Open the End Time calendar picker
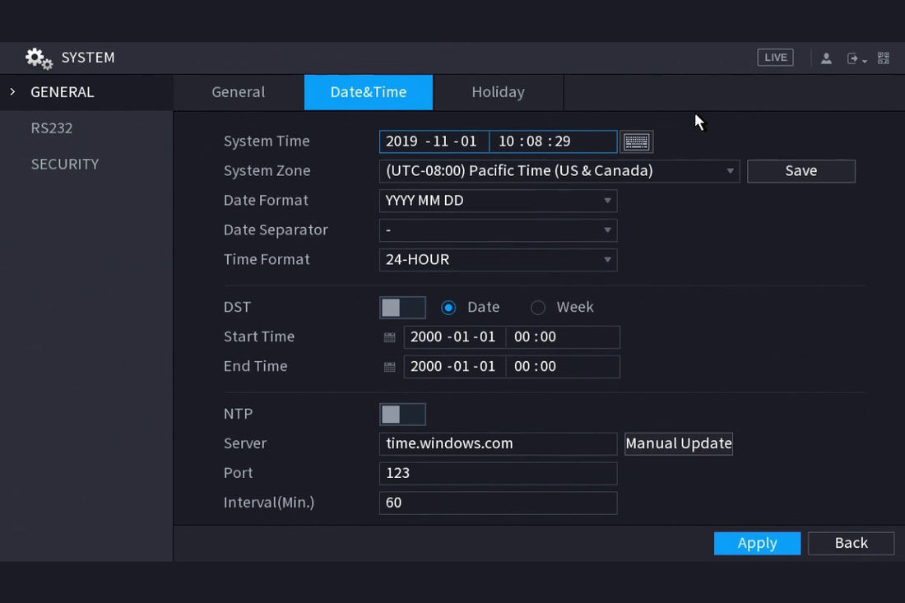 388,366
